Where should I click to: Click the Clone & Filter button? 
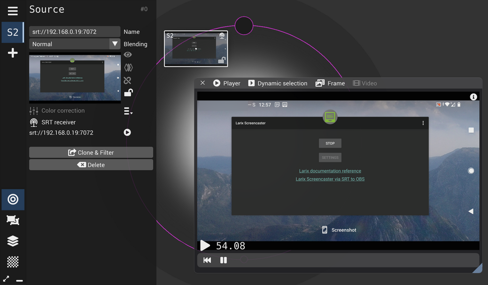[x=91, y=152]
